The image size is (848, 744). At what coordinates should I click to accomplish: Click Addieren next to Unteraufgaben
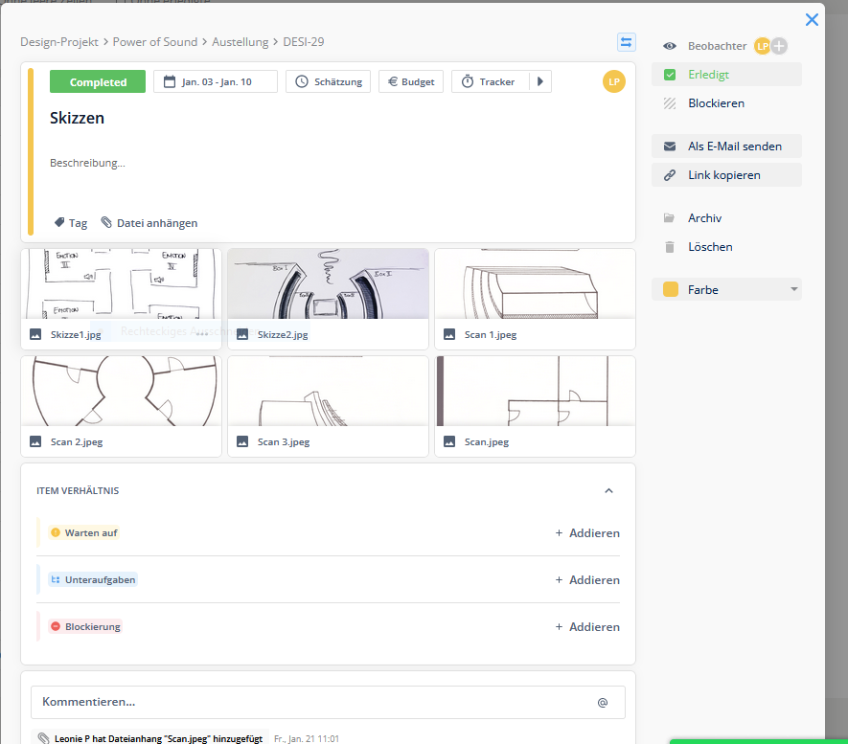(587, 580)
